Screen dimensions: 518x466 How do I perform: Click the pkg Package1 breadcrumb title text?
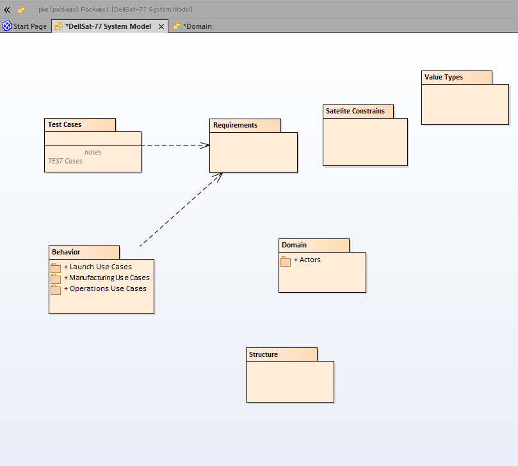[x=115, y=10]
